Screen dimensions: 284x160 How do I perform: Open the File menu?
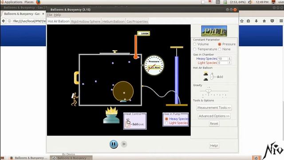49,15
